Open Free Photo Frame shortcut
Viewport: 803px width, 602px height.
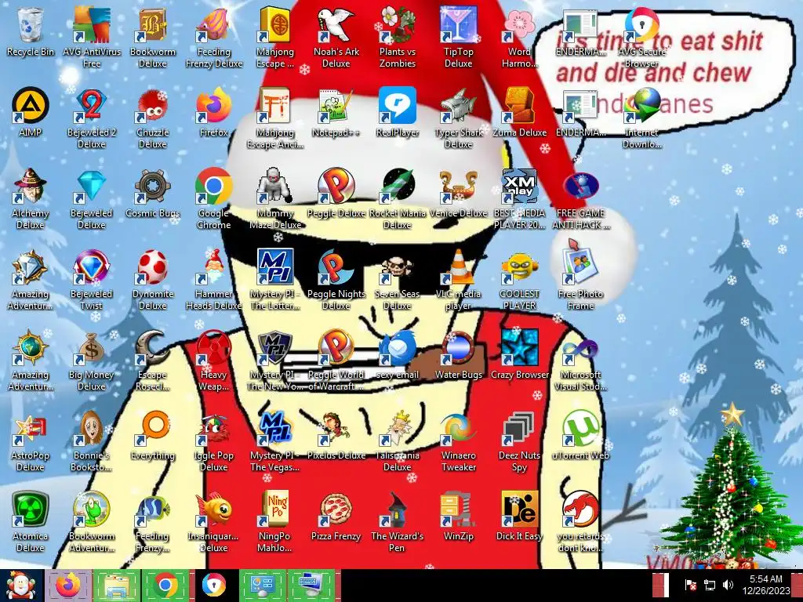coord(581,280)
